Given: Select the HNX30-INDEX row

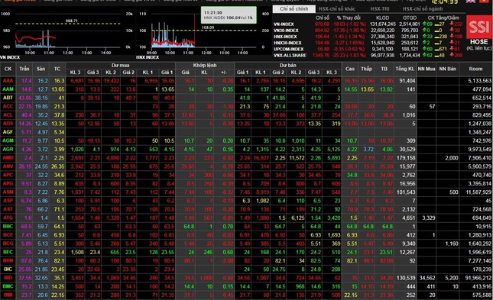Looking at the screenshot, I should 368,43.
